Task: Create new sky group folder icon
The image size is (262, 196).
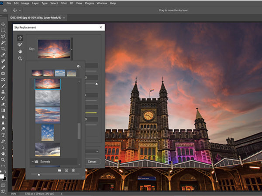Action: pos(59,170)
